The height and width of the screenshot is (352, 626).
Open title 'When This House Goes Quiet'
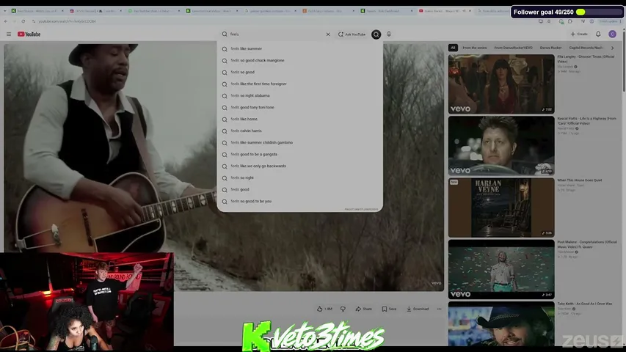(579, 180)
